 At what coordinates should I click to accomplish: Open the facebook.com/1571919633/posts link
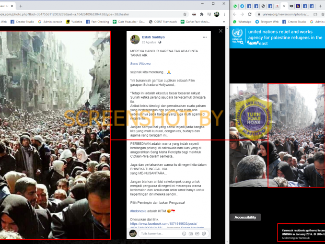coord(163,224)
